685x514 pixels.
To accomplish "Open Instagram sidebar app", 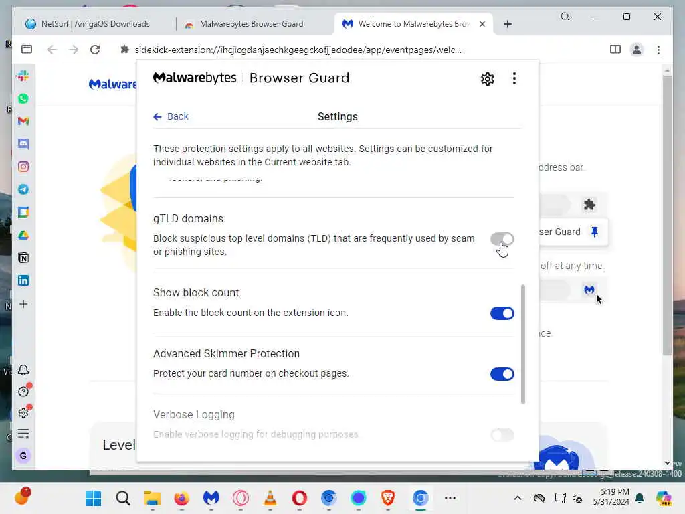I will click(x=23, y=167).
